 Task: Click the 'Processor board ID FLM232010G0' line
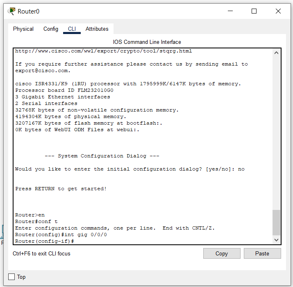64,90
